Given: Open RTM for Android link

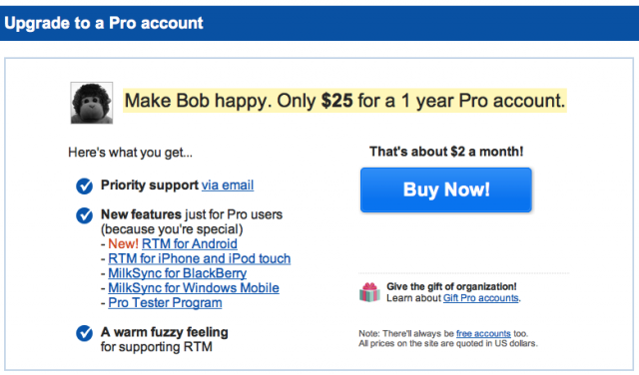Looking at the screenshot, I should [190, 244].
